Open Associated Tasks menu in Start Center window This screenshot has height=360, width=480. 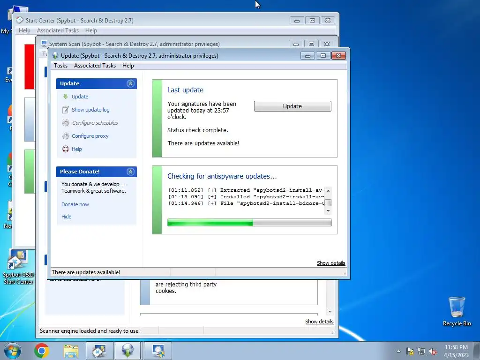(58, 30)
